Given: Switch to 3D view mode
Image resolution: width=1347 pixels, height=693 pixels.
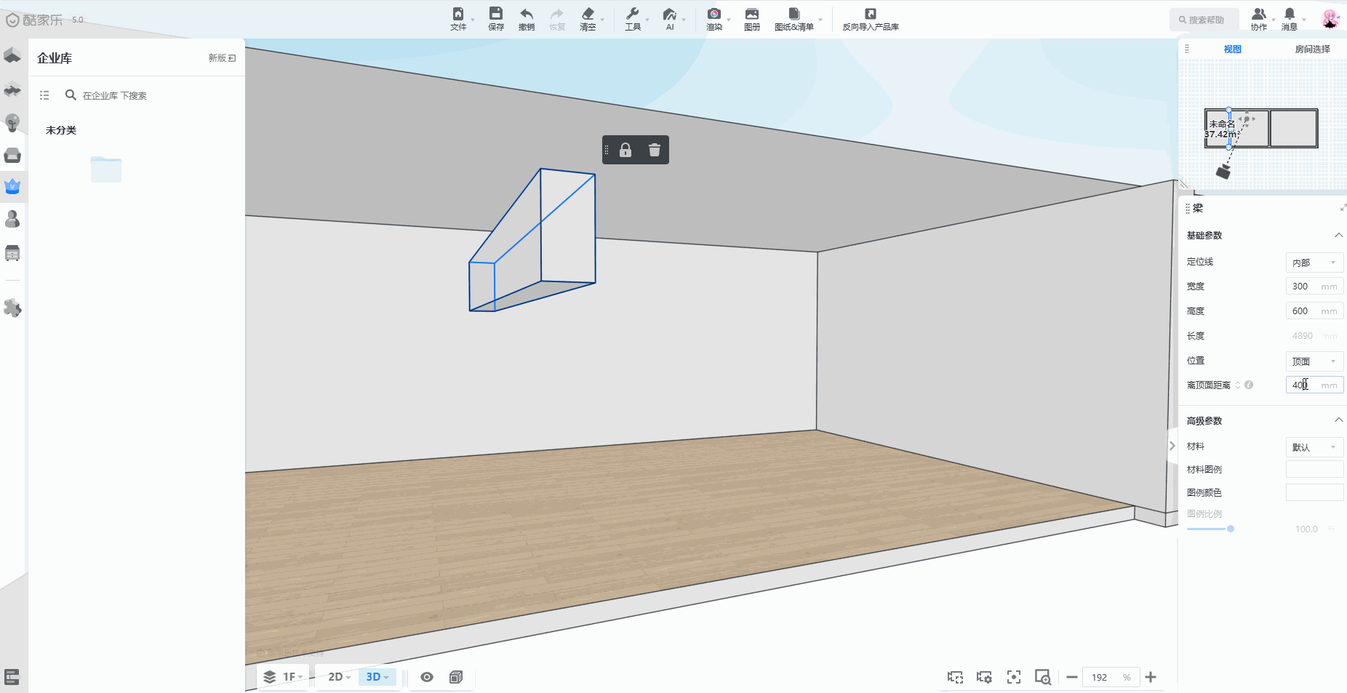Looking at the screenshot, I should [377, 677].
